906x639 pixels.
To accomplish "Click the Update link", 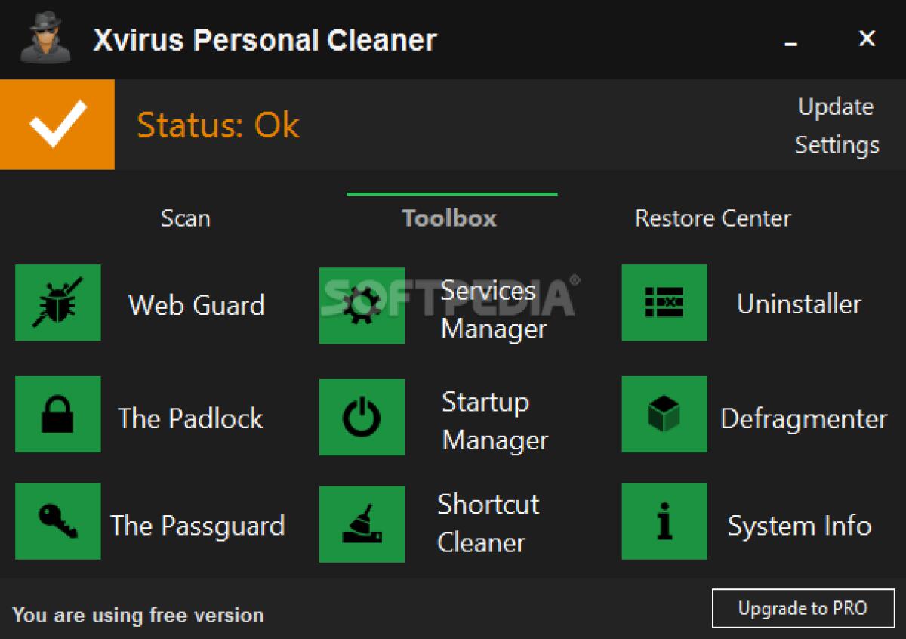I will [835, 106].
